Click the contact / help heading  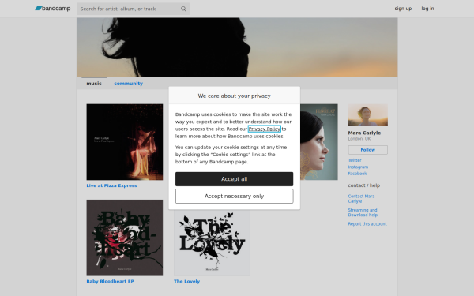364,185
